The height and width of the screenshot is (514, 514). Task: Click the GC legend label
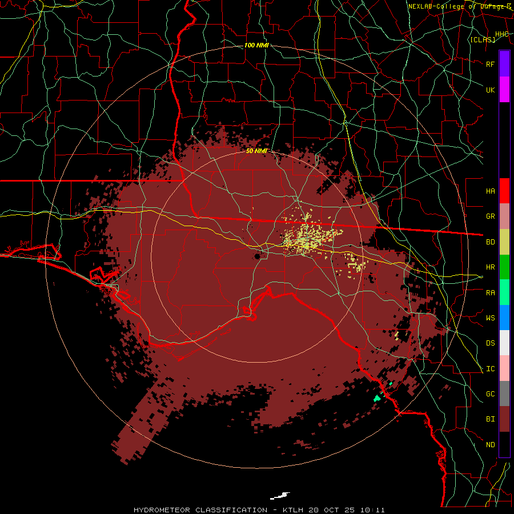click(490, 394)
